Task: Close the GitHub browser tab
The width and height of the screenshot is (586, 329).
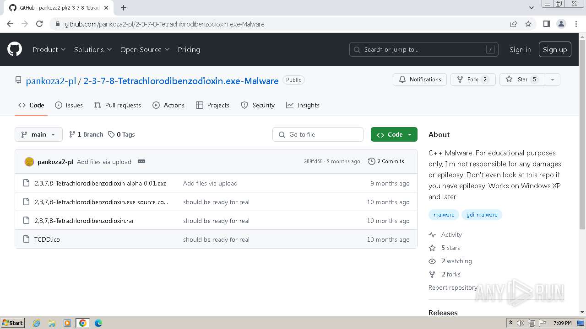Action: [x=106, y=8]
